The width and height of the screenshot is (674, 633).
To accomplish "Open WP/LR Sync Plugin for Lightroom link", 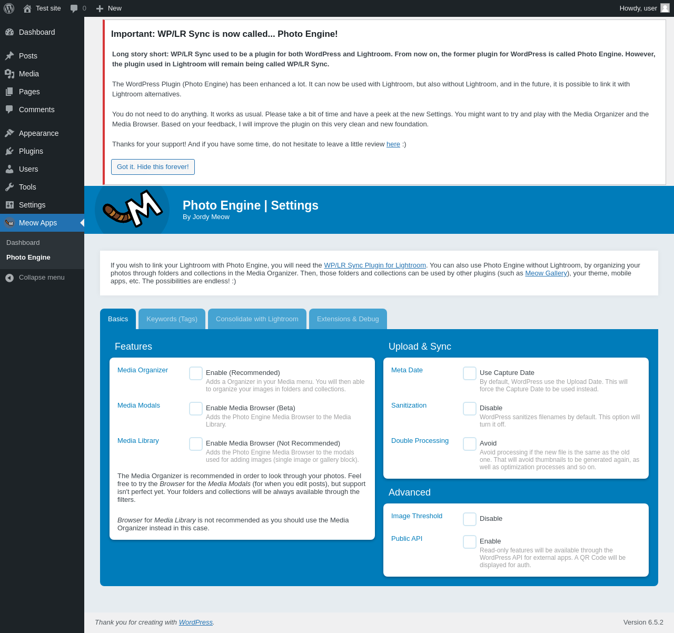I will (375, 265).
